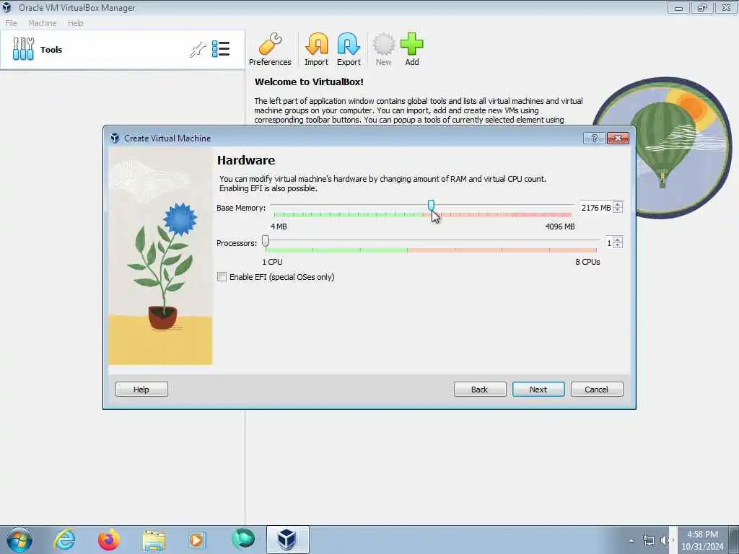Click the Export appliance icon
This screenshot has width=739, height=554.
click(349, 50)
